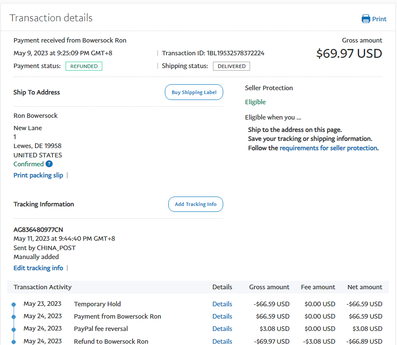Click the DELIVERED shipping status badge
The image size is (397, 345).
[x=231, y=66]
